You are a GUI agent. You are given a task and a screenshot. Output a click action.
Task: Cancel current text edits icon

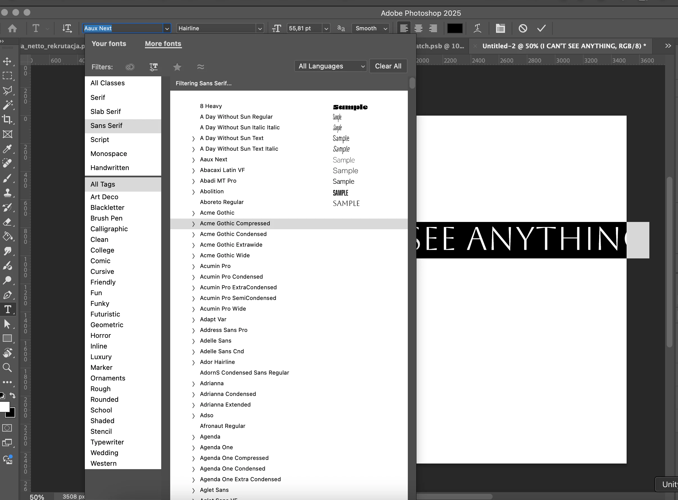[523, 28]
